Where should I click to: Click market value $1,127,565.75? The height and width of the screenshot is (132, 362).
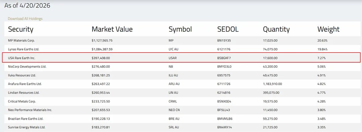pyautogui.click(x=102, y=41)
